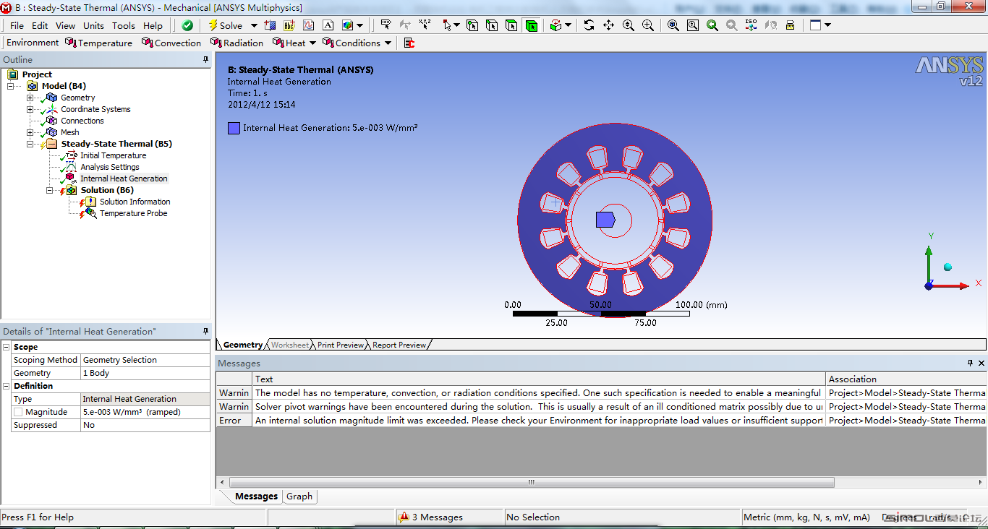Click the green checkmark toolbar icon
This screenshot has width=988, height=529.
(x=187, y=25)
